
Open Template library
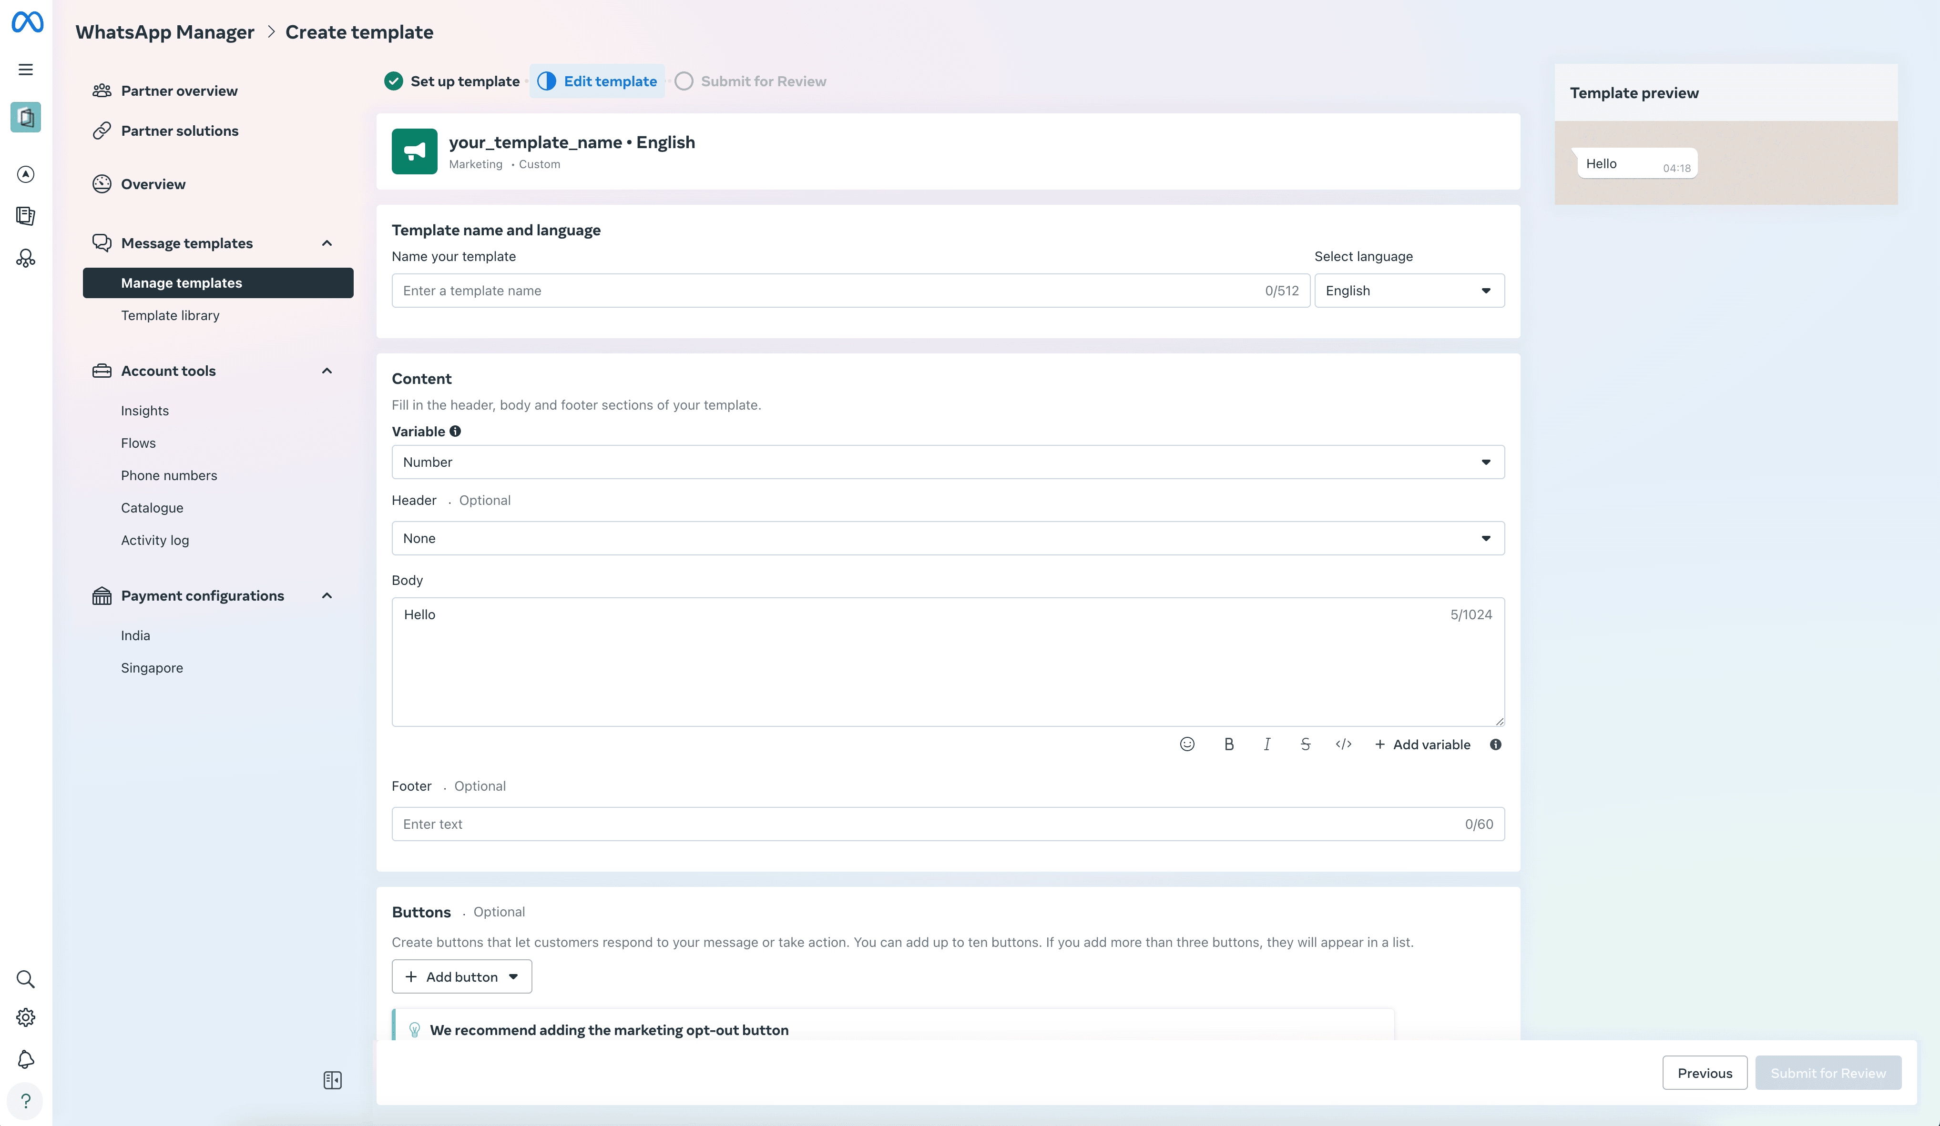170,315
